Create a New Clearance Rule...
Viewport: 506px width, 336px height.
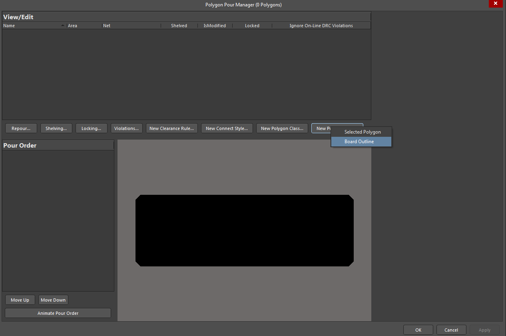[171, 128]
